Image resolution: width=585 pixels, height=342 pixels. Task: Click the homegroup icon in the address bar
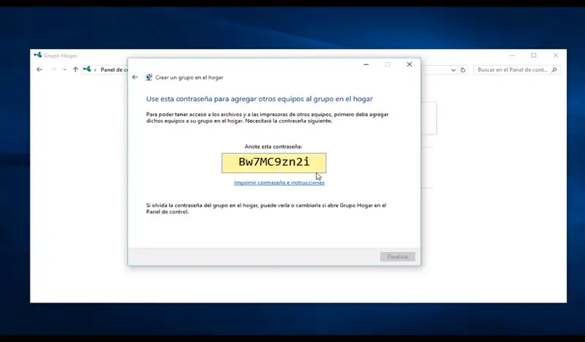click(x=87, y=69)
